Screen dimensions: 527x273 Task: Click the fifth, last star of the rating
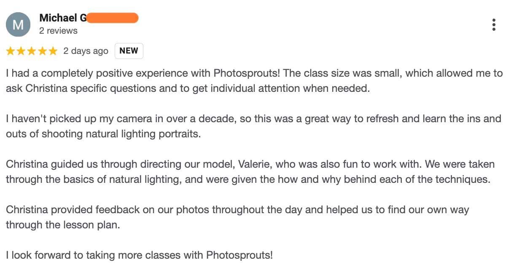tap(53, 51)
